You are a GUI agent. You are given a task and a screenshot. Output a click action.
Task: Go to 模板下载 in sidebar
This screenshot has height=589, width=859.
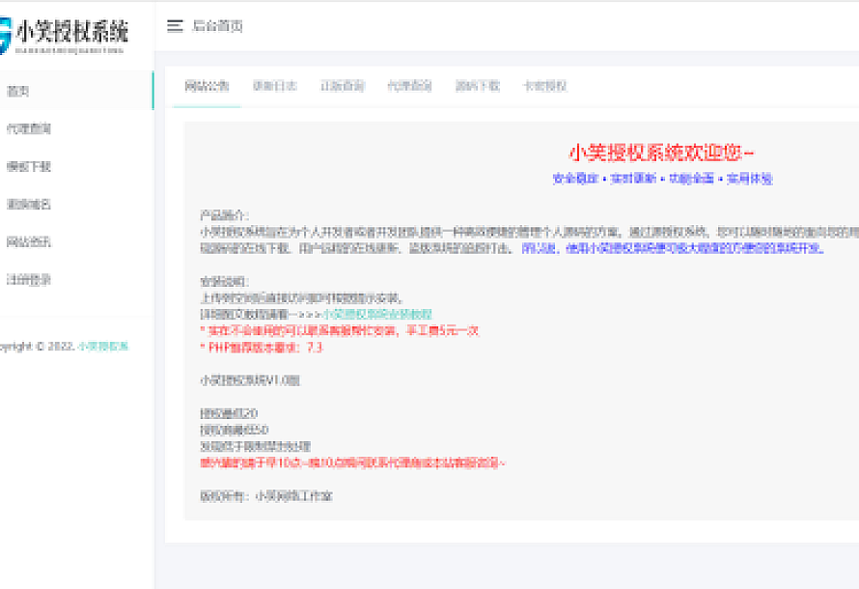pos(29,167)
